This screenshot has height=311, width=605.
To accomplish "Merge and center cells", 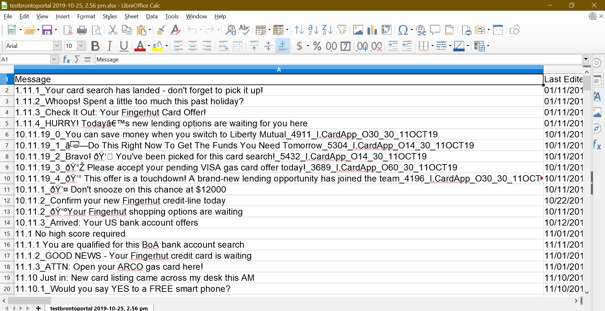I will [x=238, y=46].
